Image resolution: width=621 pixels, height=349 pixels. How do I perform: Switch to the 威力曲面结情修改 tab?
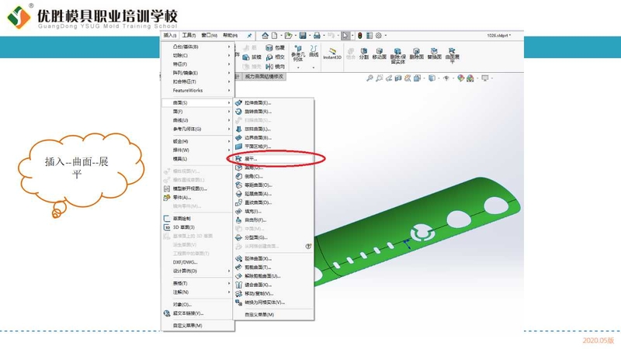point(264,76)
